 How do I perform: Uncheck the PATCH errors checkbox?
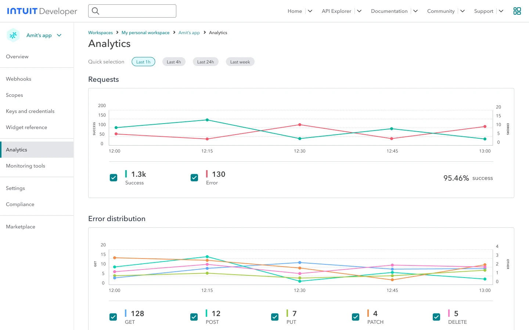356,317
